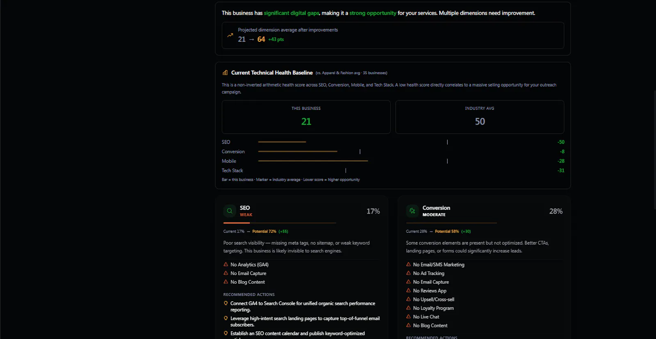Click the SEO card progress bar
Viewport: 656px width, 339px height.
click(x=280, y=223)
